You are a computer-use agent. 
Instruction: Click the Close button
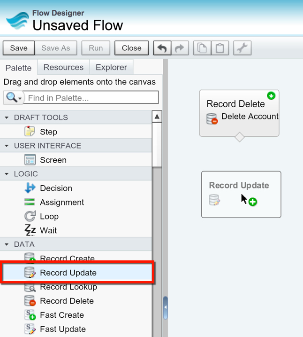(x=131, y=48)
